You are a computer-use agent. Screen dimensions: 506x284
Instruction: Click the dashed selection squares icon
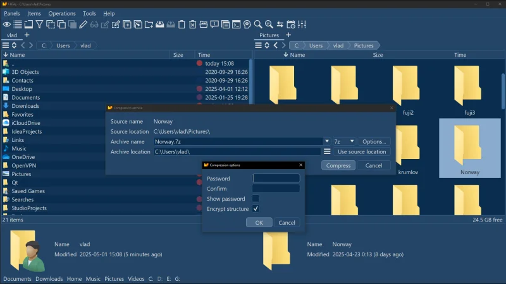(51, 25)
